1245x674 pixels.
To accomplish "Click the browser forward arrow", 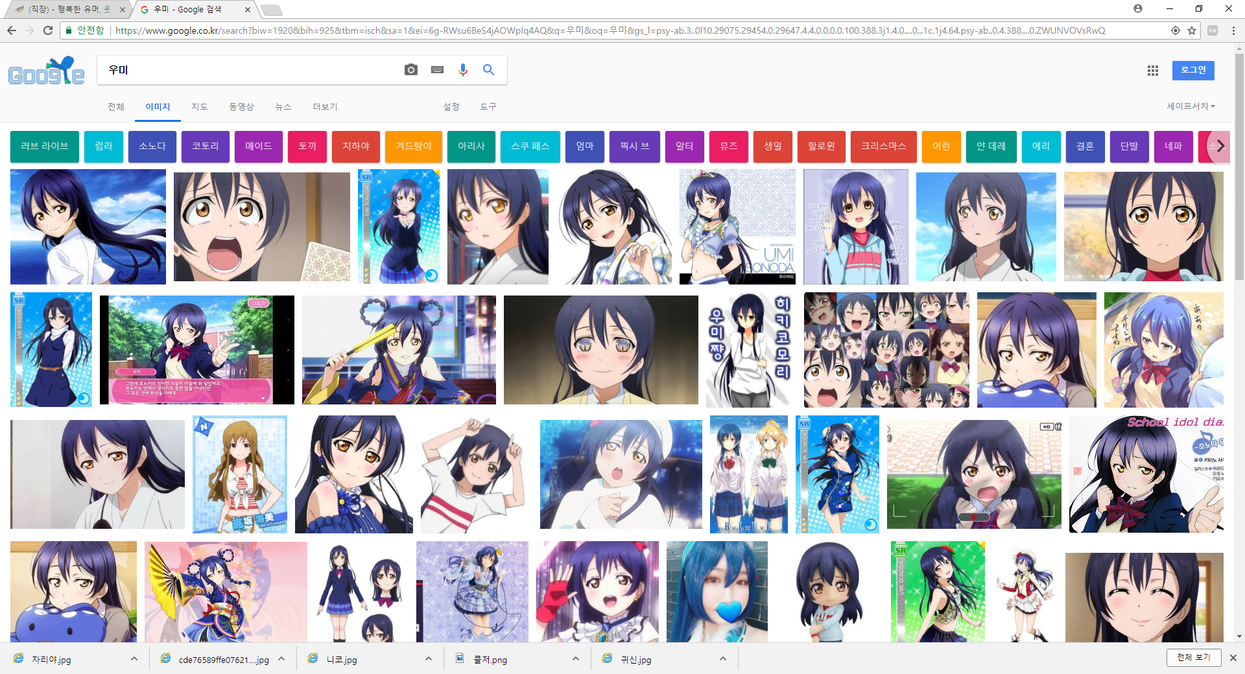I will click(x=30, y=30).
